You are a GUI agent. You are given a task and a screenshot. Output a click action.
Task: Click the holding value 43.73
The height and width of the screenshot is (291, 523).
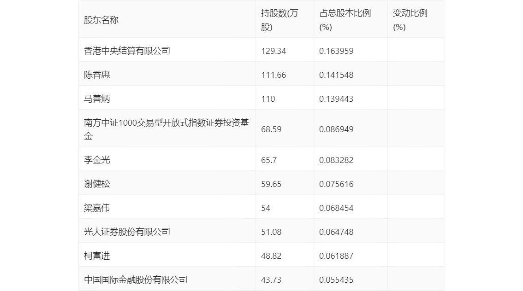(271, 280)
